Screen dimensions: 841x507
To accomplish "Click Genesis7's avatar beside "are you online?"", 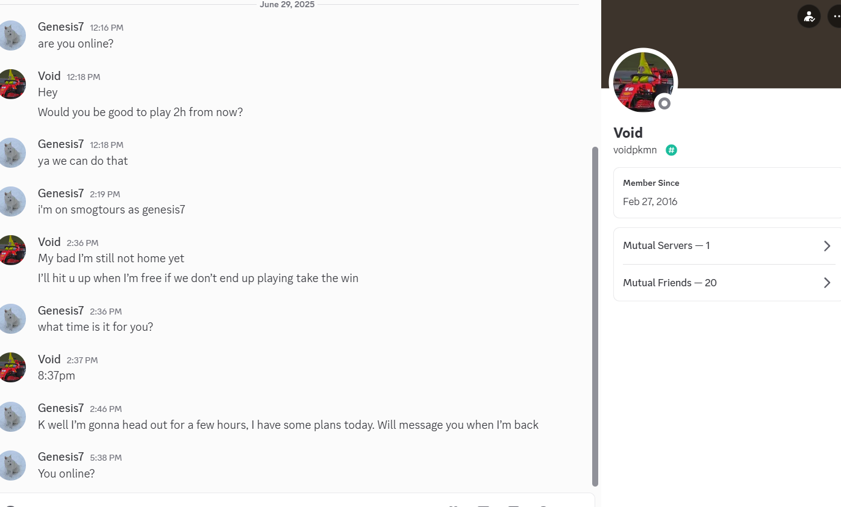I will (11, 35).
